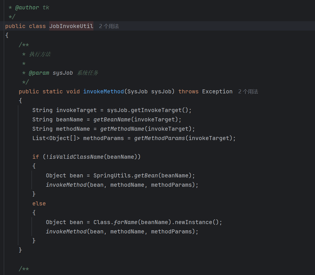This screenshot has width=315, height=275.
Task: Click invokeMethod call under the Class.forName line
Action: tap(66, 232)
